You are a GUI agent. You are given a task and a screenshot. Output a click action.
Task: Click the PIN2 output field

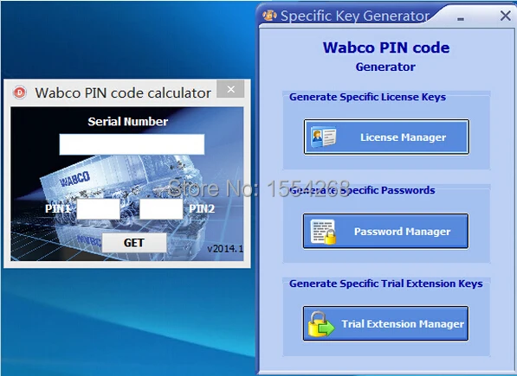click(x=161, y=209)
